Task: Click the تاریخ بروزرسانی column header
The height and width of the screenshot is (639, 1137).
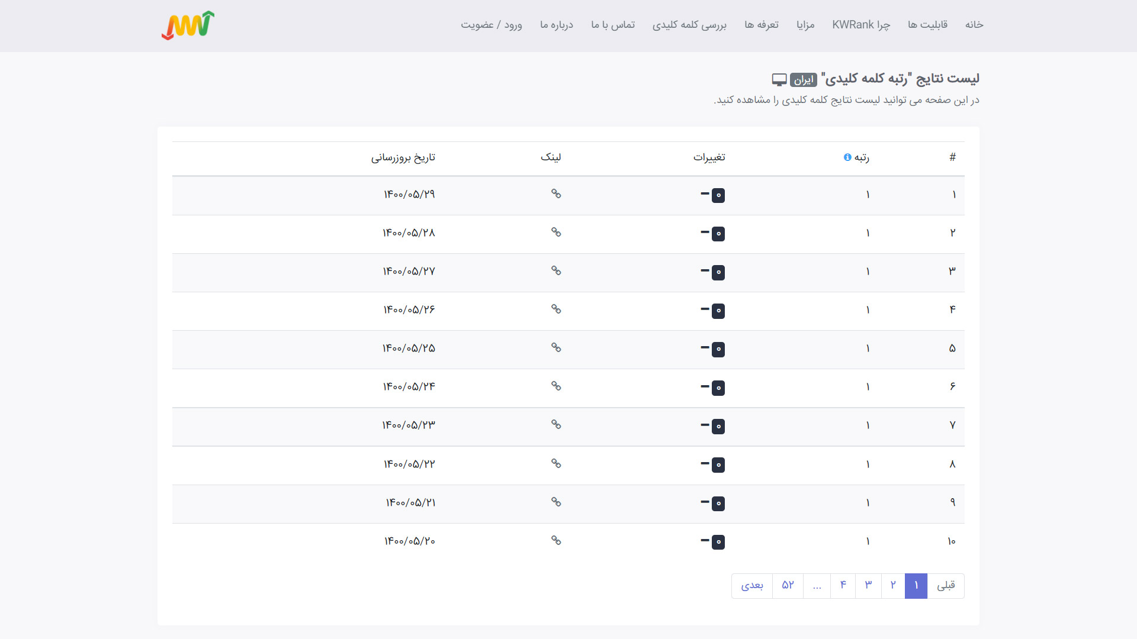Action: pos(403,157)
